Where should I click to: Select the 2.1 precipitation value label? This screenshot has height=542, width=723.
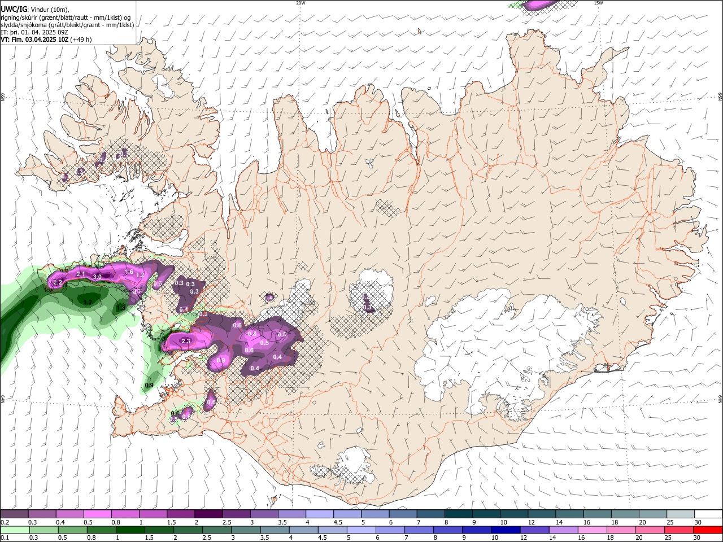80,274
